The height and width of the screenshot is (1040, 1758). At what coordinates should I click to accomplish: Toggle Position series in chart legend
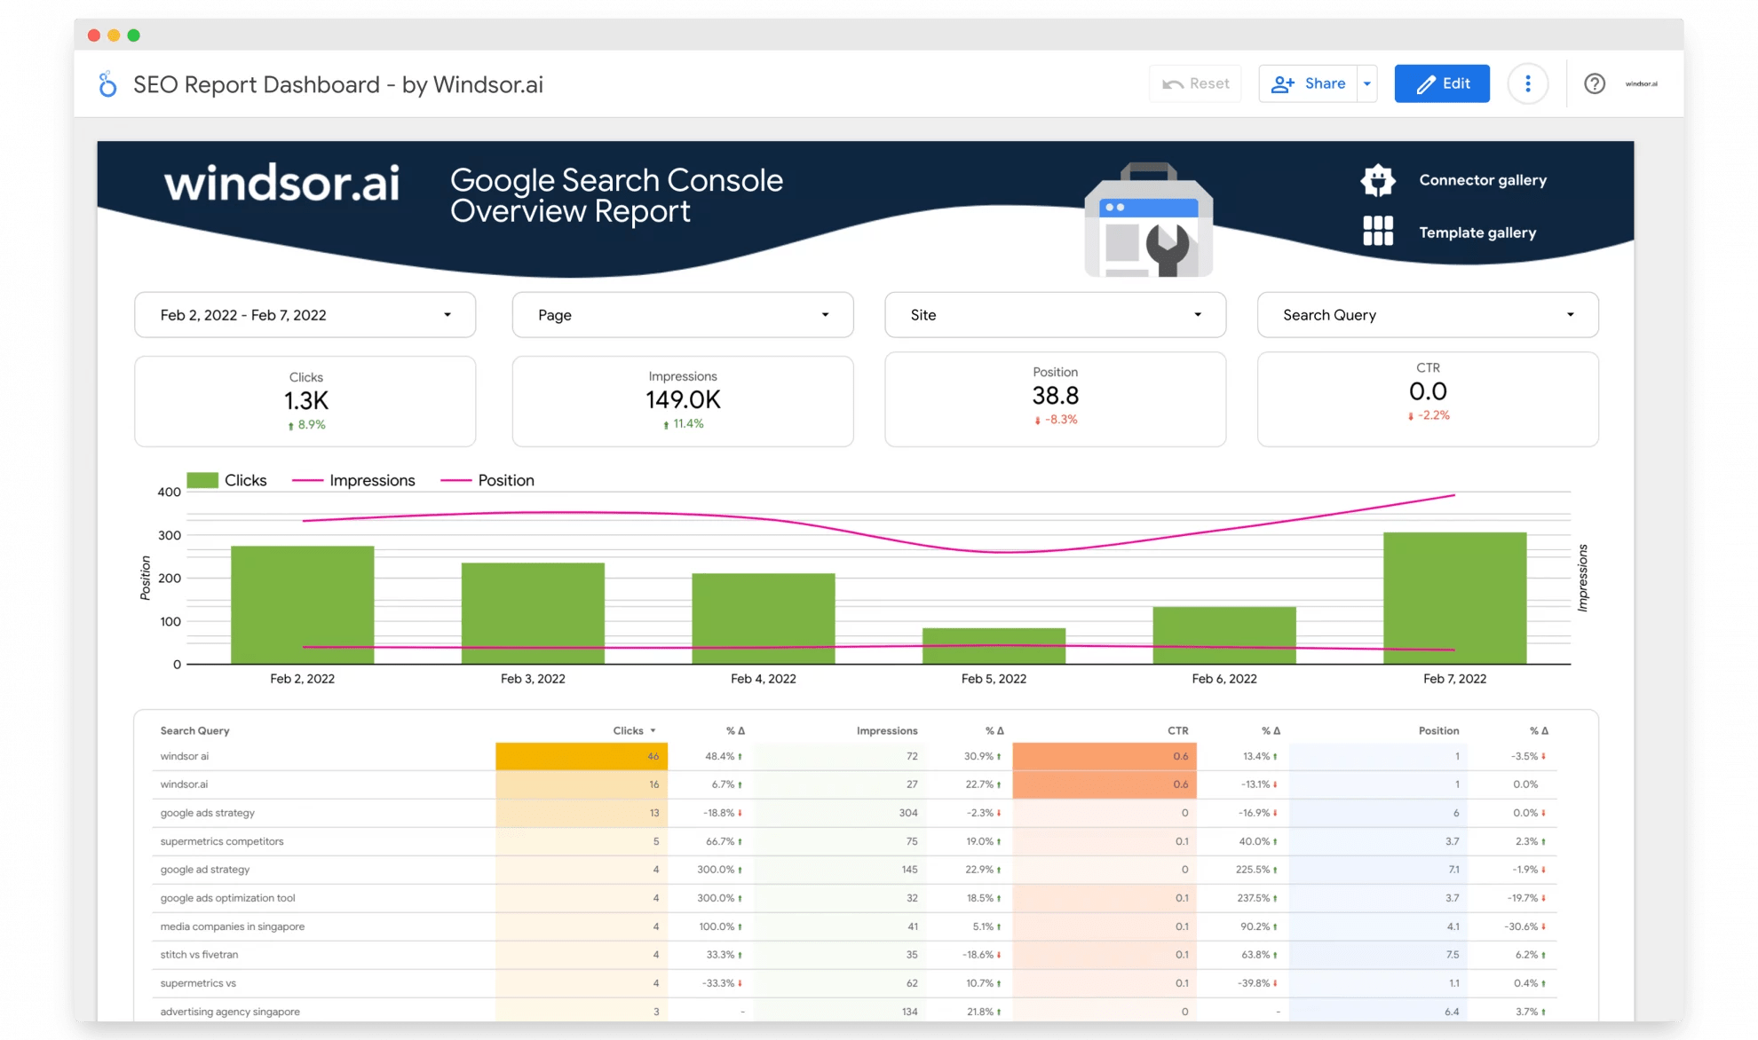tap(487, 480)
